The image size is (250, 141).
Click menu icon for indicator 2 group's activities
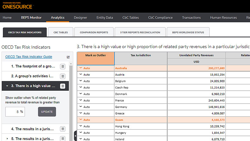tap(62, 76)
